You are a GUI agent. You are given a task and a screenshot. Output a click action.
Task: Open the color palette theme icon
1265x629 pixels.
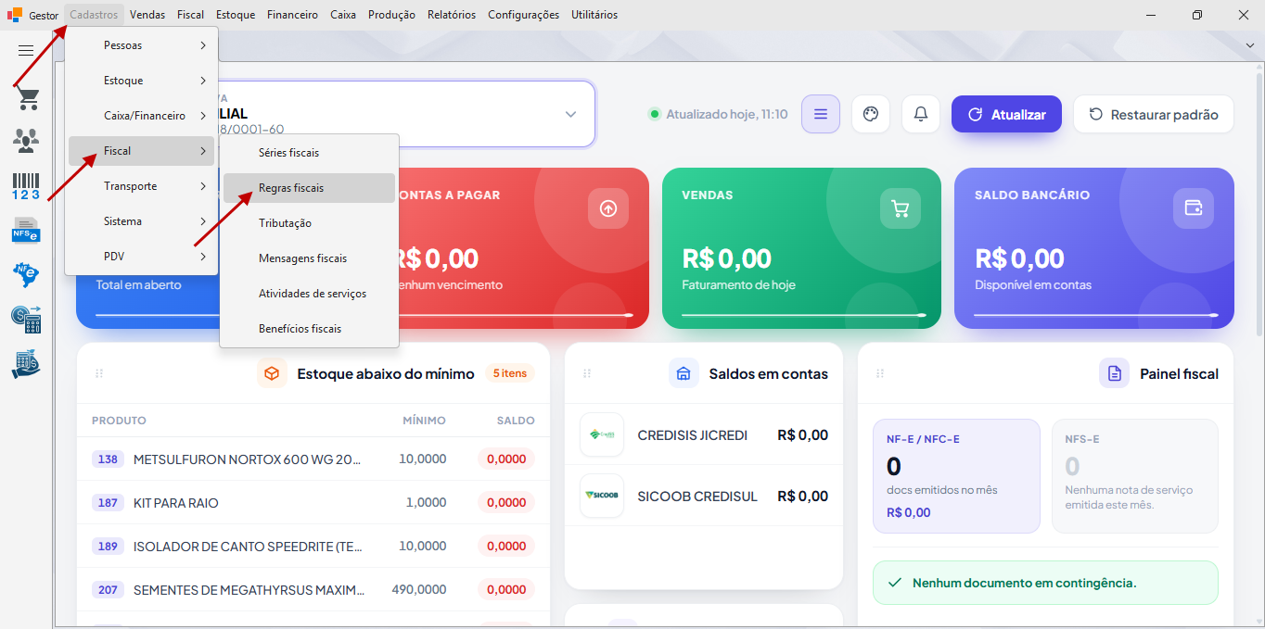(870, 114)
